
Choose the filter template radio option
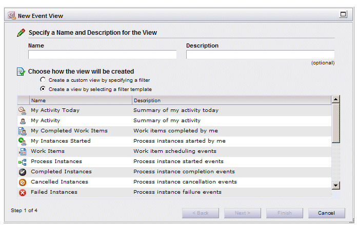pos(43,89)
